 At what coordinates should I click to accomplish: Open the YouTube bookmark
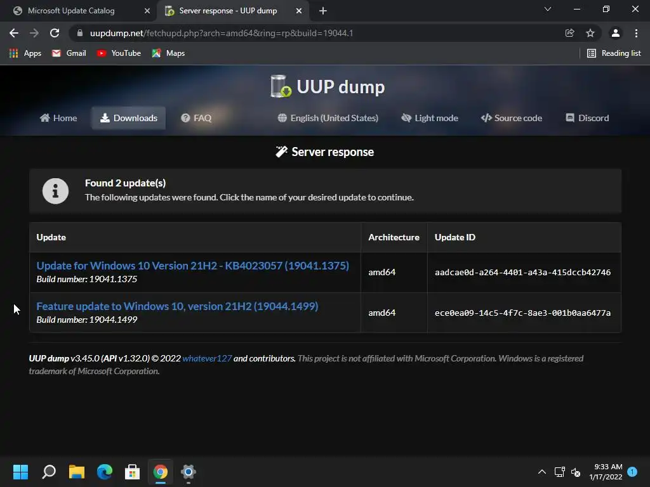119,53
